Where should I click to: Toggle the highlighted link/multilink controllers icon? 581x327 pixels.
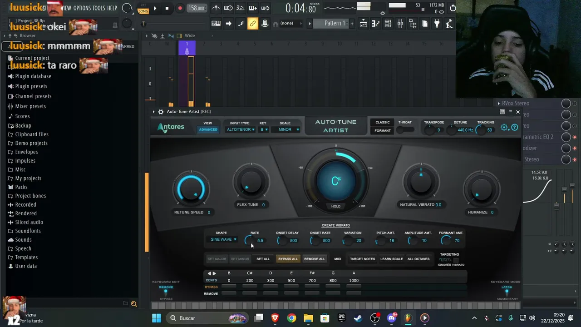click(253, 24)
